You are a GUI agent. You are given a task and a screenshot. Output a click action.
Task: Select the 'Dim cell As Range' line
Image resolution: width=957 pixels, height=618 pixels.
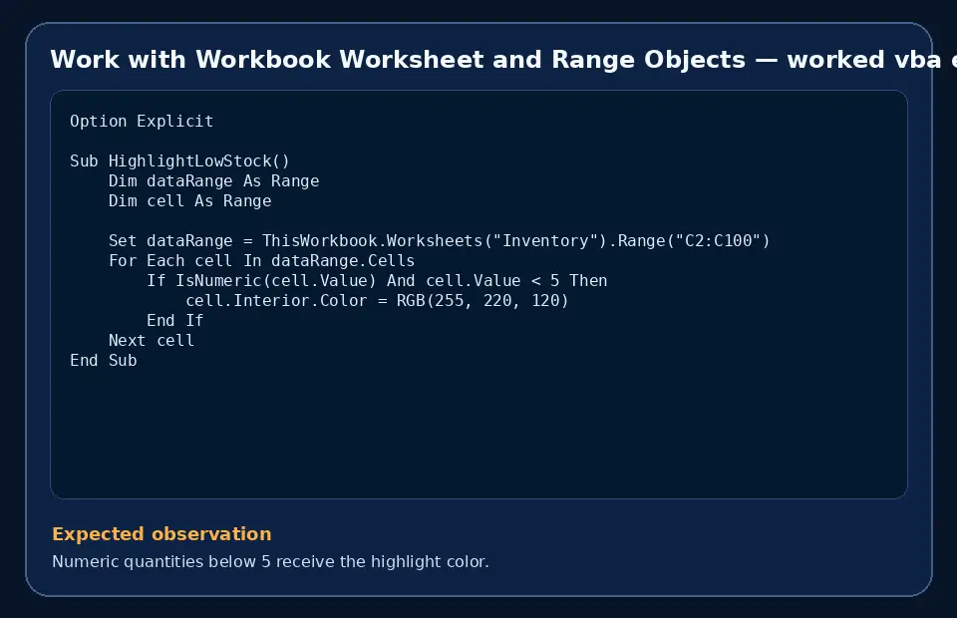pyautogui.click(x=189, y=201)
